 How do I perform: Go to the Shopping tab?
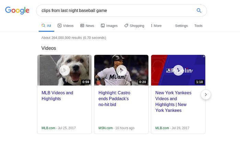[x=134, y=26]
